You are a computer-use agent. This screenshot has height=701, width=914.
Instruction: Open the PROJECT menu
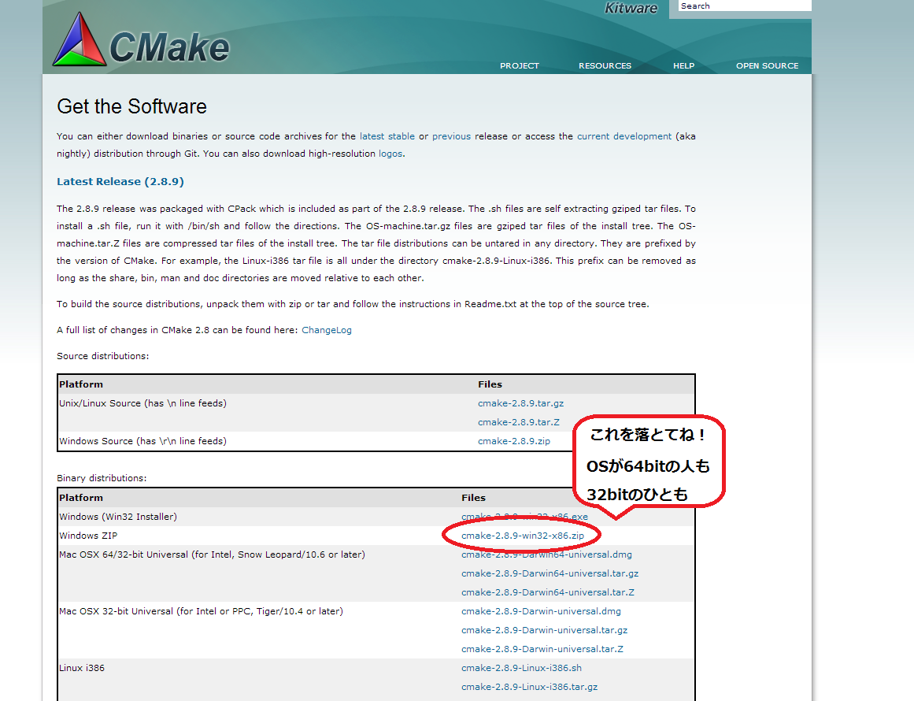click(x=520, y=66)
